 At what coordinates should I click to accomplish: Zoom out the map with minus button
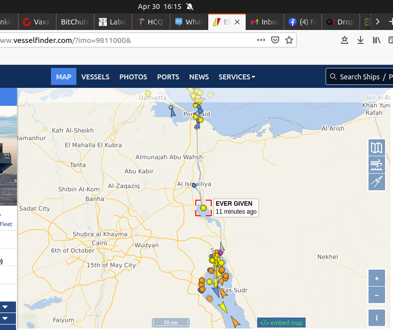377,295
